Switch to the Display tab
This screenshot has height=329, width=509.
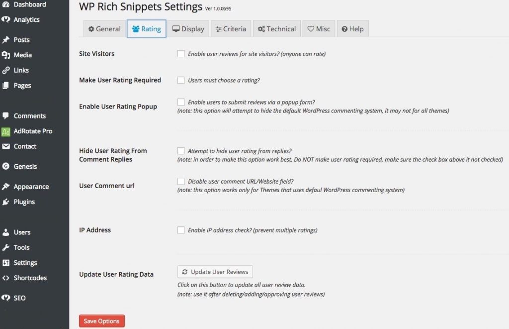(188, 29)
